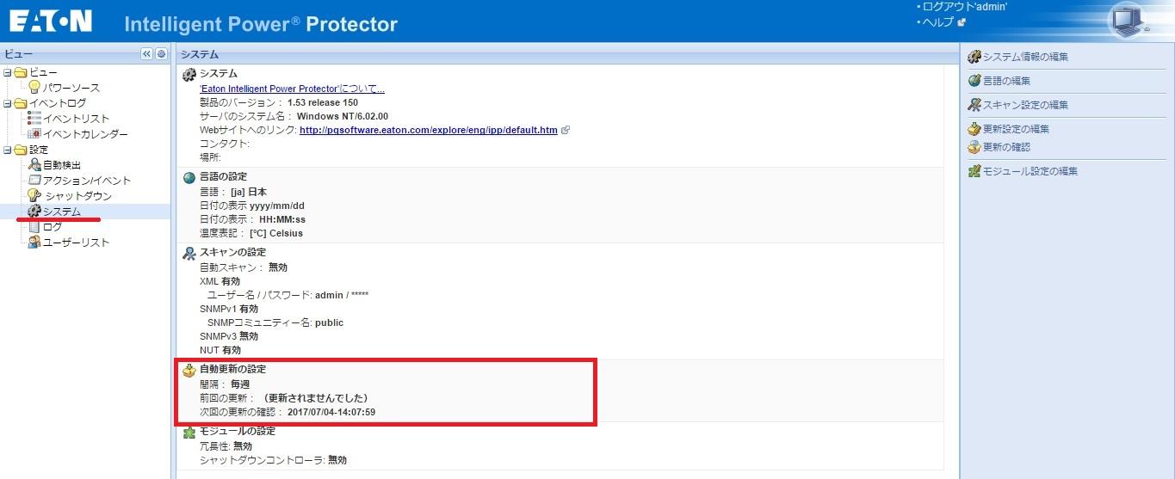Click the ビュー folder label in tree
This screenshot has width=1175, height=479.
coord(43,72)
